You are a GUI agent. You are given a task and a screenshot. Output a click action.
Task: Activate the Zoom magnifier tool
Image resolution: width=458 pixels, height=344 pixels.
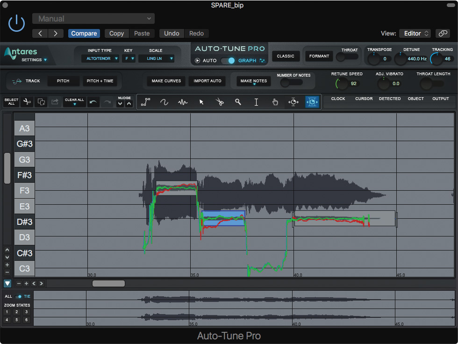pos(238,102)
